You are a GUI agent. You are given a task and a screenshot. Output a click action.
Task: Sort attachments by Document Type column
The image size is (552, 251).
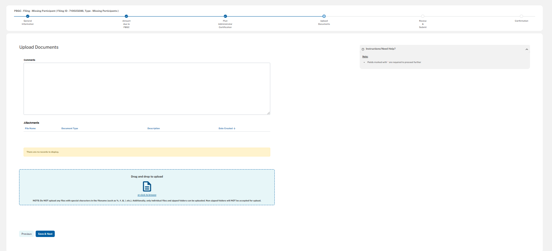point(70,129)
